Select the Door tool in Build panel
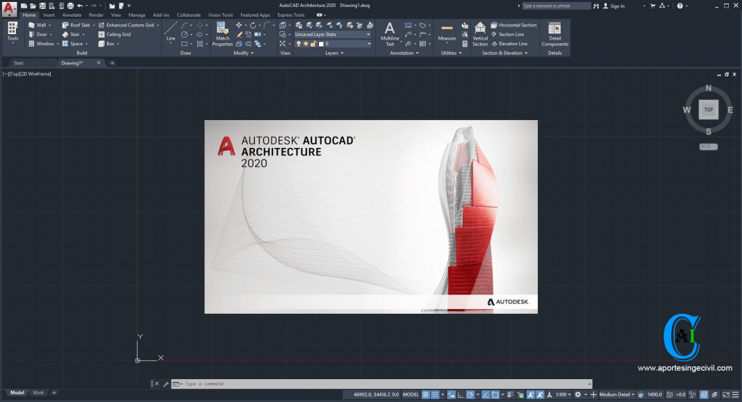 [x=40, y=34]
